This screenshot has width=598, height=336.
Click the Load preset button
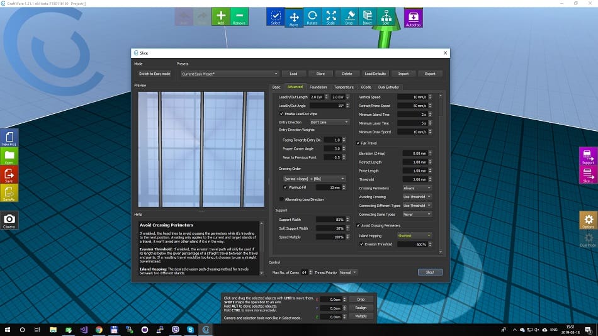point(293,74)
